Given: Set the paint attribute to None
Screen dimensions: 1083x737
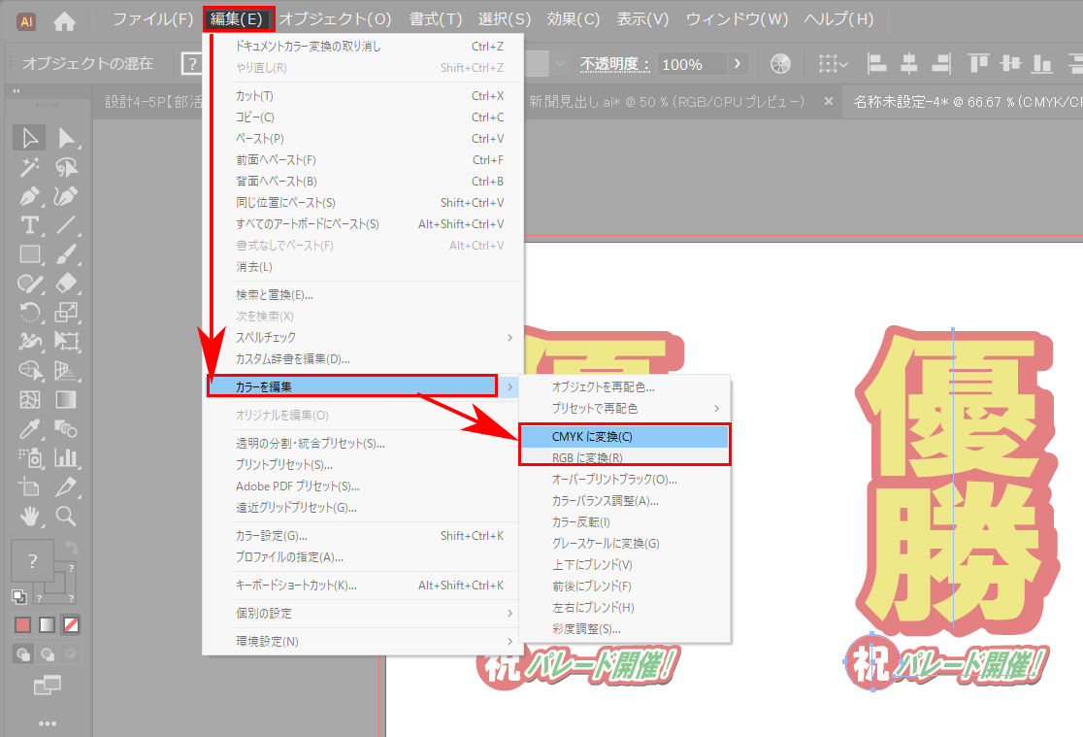Looking at the screenshot, I should point(71,624).
